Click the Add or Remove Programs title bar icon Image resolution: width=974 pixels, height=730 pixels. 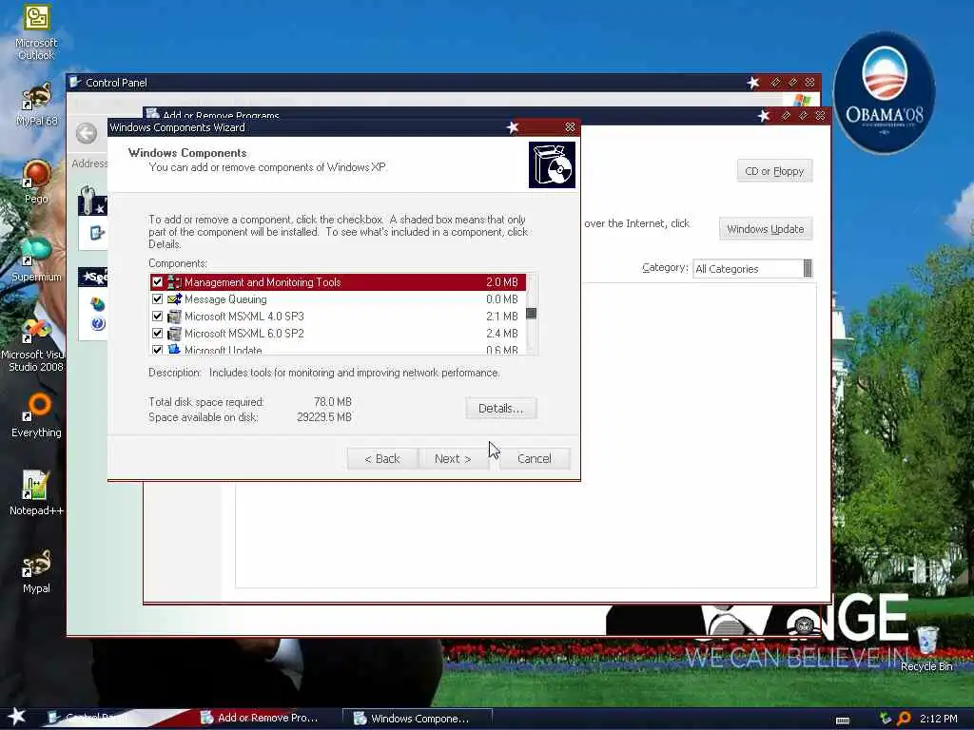152,114
